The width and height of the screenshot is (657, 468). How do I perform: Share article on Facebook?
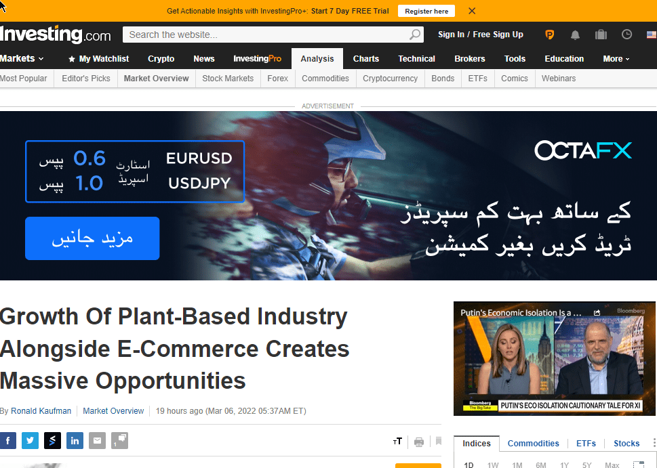point(8,441)
